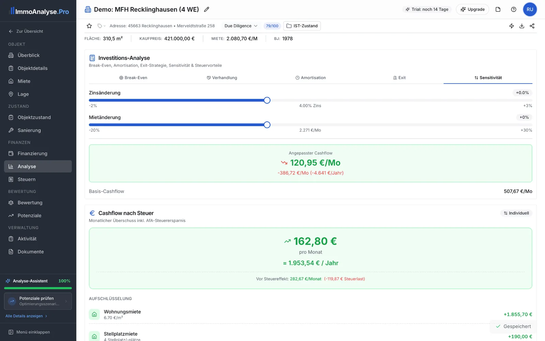Click the Analyse-Assistent progress bar

tap(38, 288)
